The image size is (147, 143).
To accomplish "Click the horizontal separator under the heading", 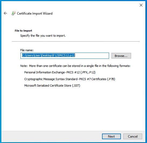I will point(76,41).
